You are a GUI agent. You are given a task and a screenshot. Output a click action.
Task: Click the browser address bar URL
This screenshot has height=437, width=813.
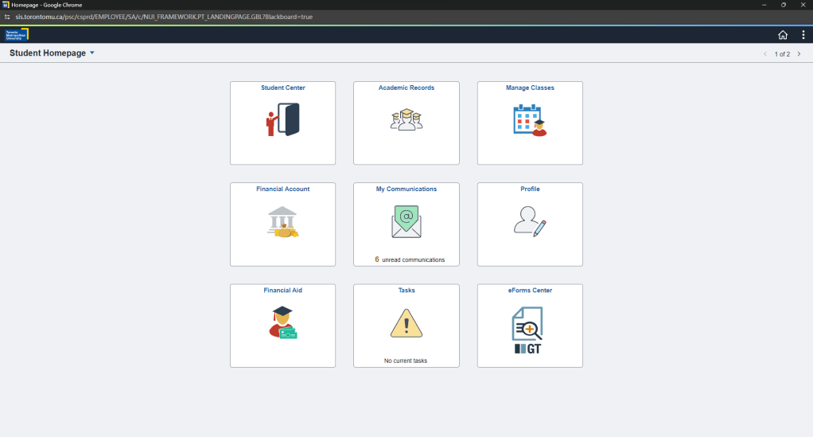coord(159,16)
